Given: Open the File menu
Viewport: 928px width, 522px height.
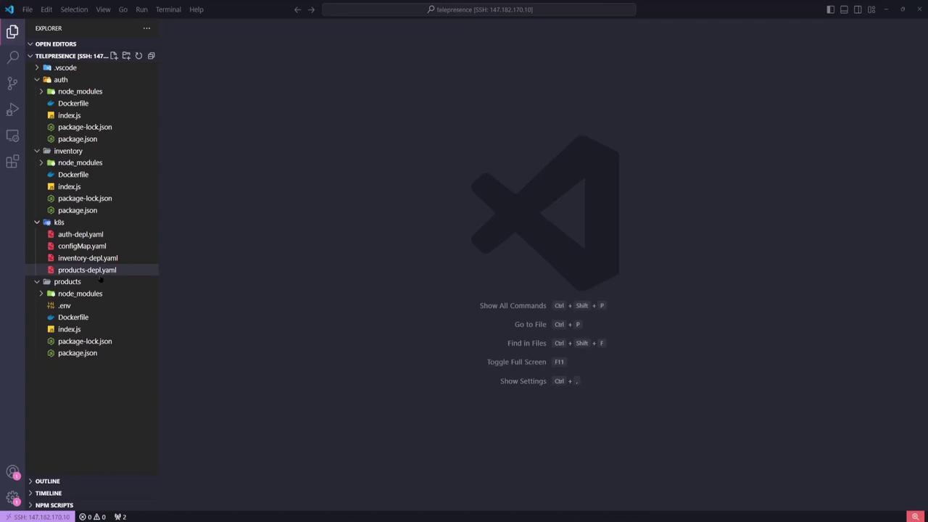Looking at the screenshot, I should click(x=27, y=9).
